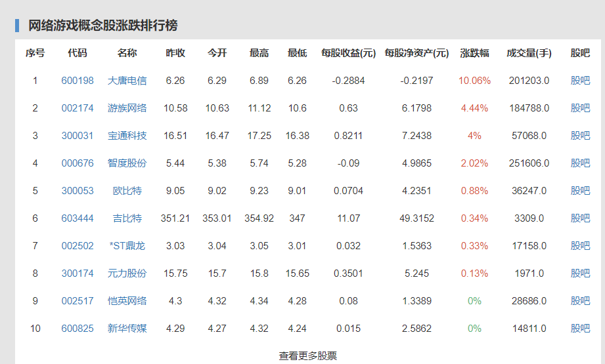Open stock code 600198 link
The height and width of the screenshot is (364, 605).
78,81
